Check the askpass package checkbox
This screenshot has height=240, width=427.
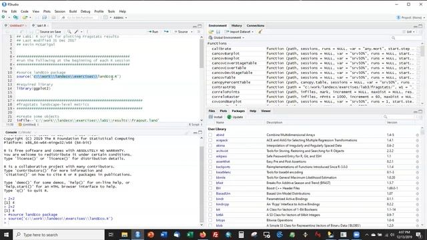pos(210,156)
